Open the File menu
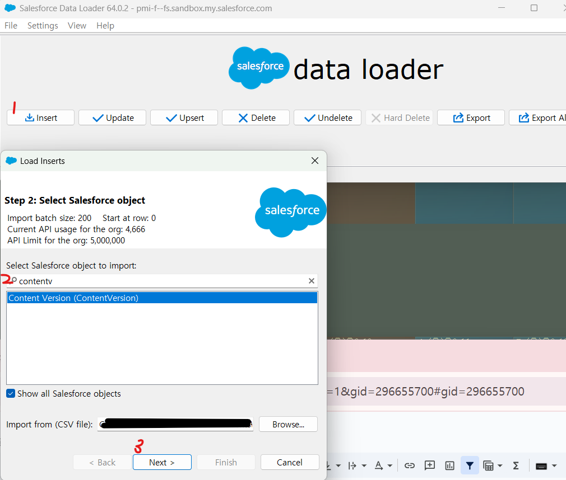 [x=11, y=26]
